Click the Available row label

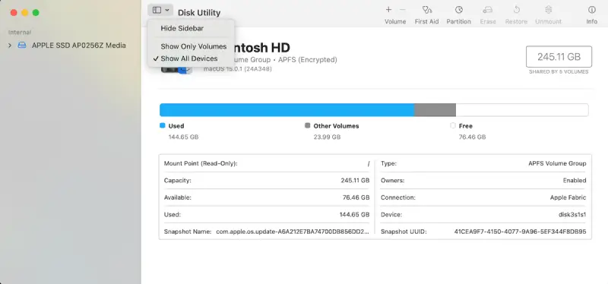pos(178,197)
